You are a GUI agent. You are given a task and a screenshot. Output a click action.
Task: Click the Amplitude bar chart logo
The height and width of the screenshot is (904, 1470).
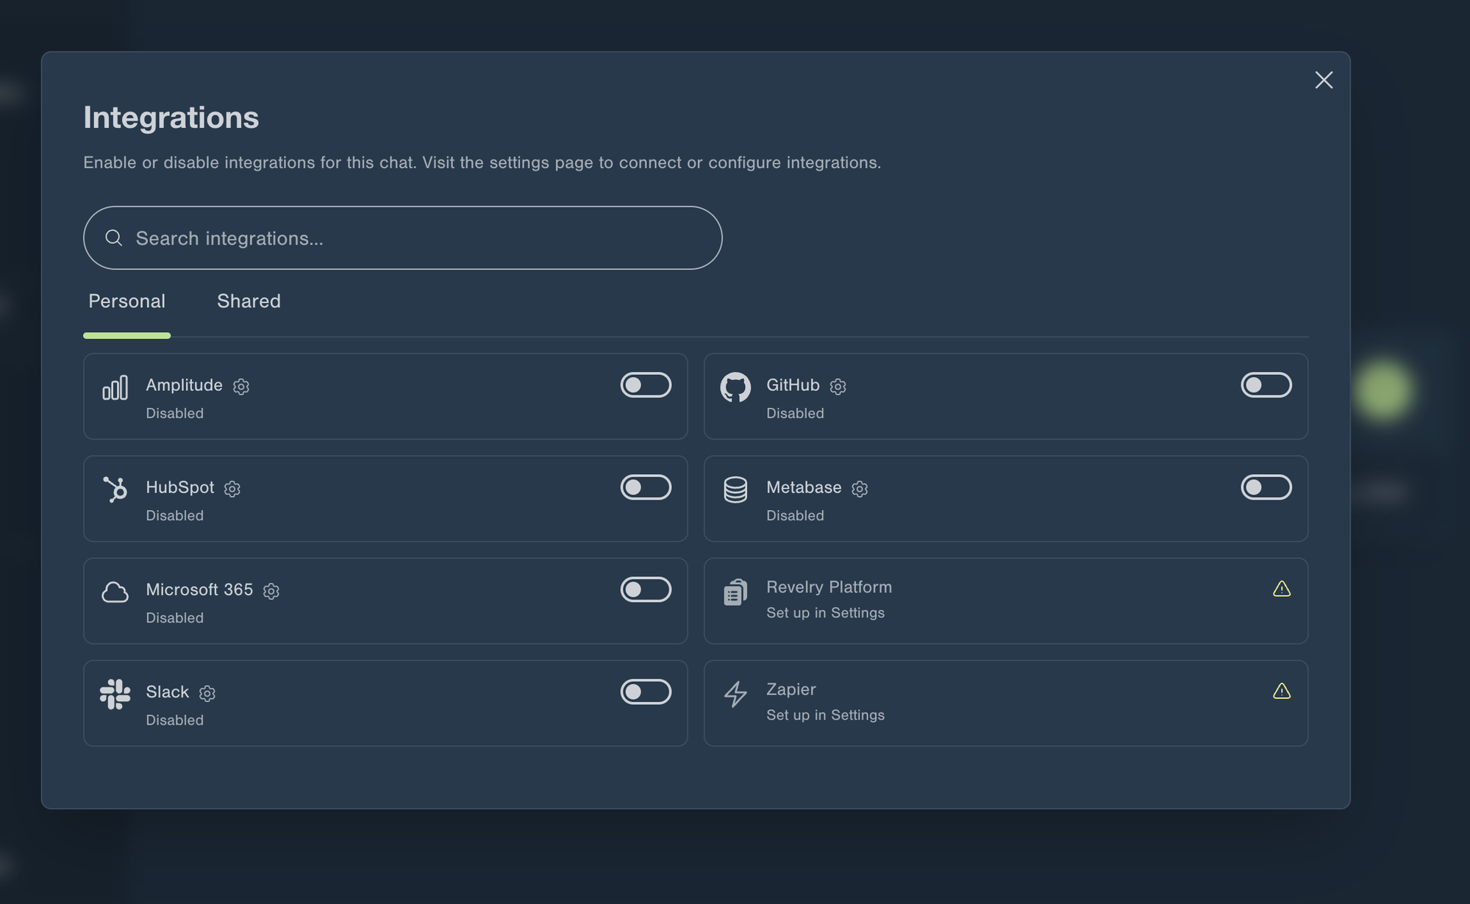pyautogui.click(x=115, y=387)
